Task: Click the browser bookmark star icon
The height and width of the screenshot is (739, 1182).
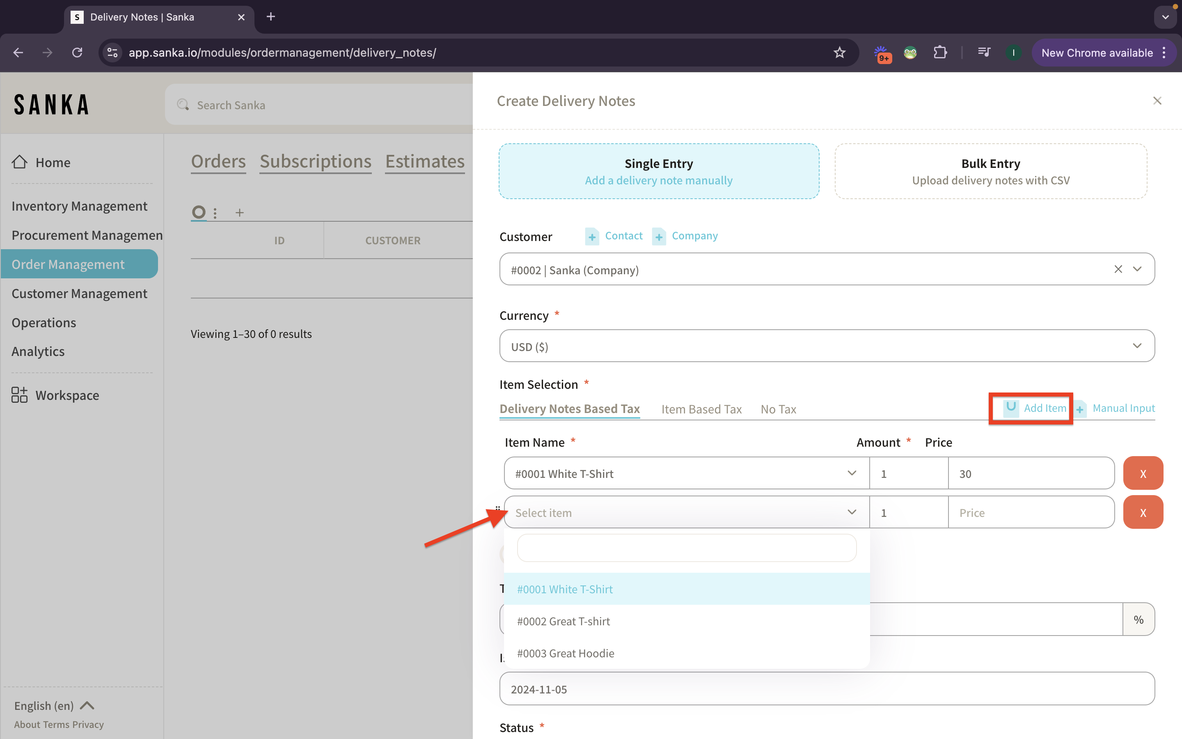Action: (x=839, y=53)
